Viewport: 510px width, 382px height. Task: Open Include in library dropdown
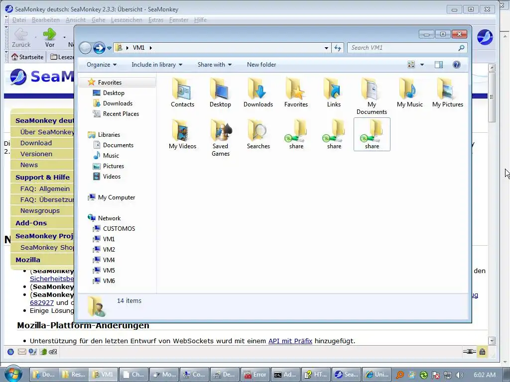(157, 65)
